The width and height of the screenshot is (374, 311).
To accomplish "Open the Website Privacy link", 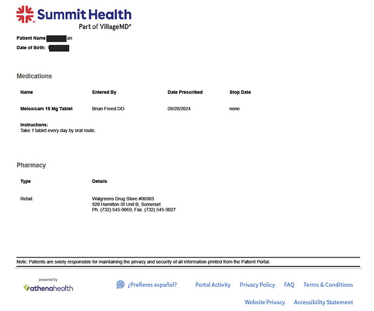I will coord(265,302).
